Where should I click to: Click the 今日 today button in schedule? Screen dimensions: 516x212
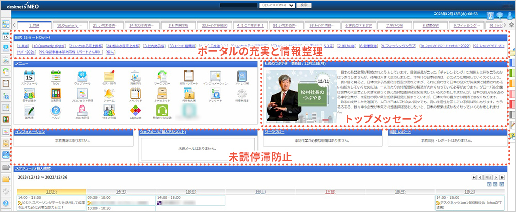[488, 177]
